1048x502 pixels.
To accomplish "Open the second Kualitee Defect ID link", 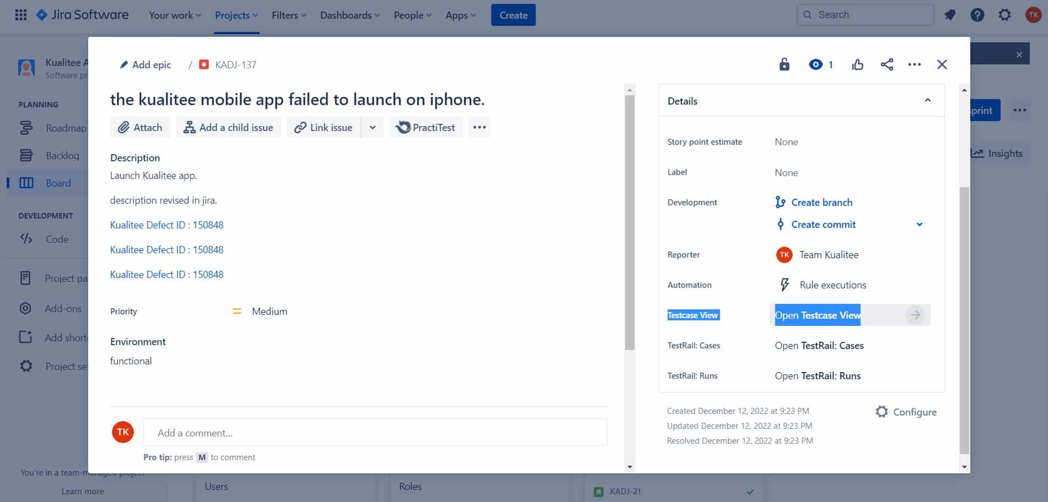I will (x=166, y=249).
